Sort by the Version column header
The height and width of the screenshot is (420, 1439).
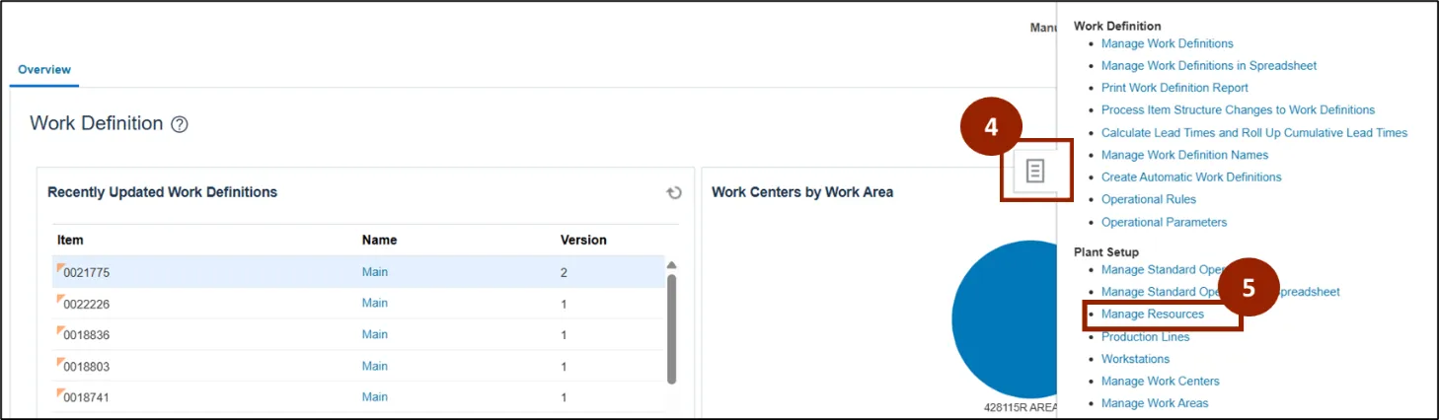[x=583, y=240]
